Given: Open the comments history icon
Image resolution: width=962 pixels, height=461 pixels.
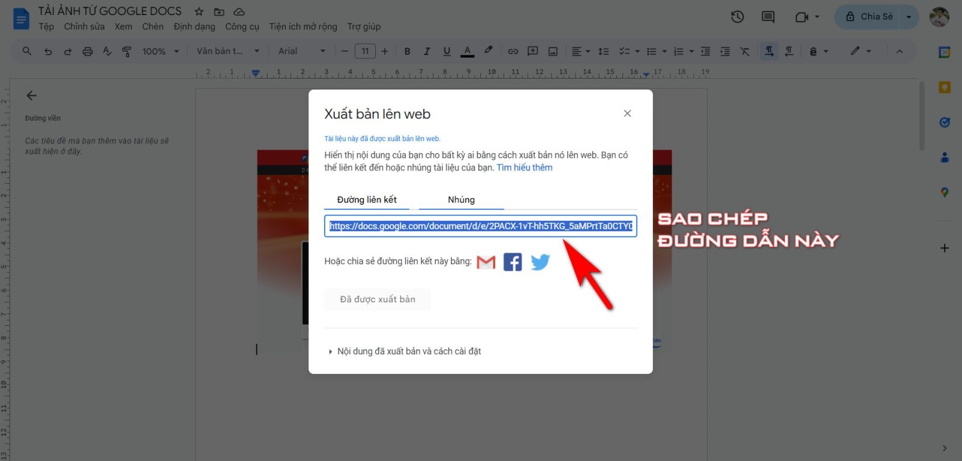Looking at the screenshot, I should click(768, 17).
